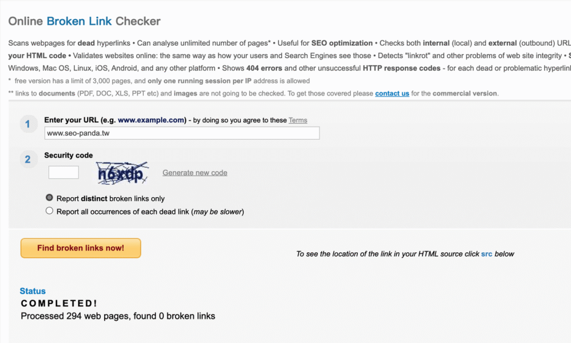The image size is (571, 343).
Task: Open the contact us link
Action: click(x=392, y=94)
